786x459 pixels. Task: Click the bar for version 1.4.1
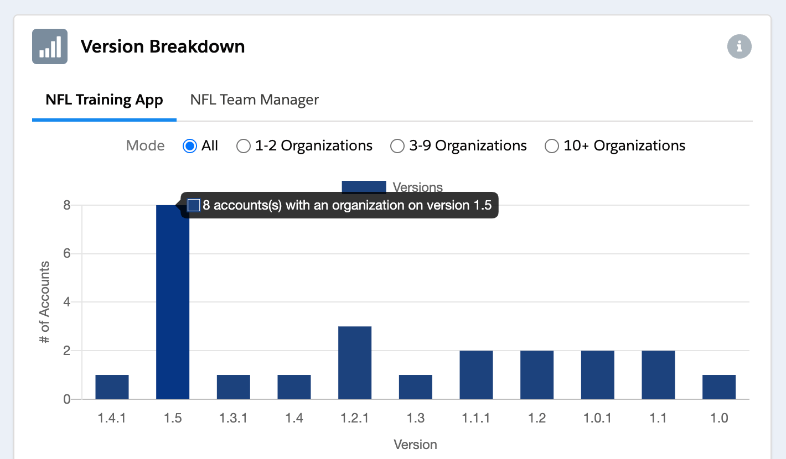click(x=112, y=387)
